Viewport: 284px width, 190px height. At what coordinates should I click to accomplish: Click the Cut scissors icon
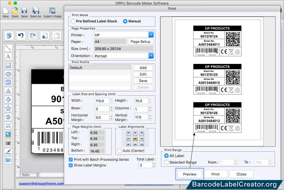(x=45, y=36)
